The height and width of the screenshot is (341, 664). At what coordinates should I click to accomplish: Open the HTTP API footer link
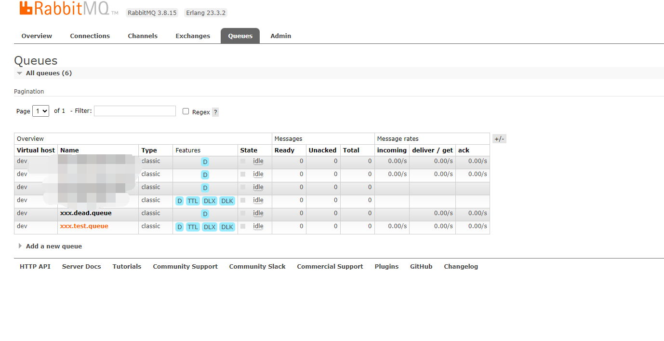tap(35, 266)
